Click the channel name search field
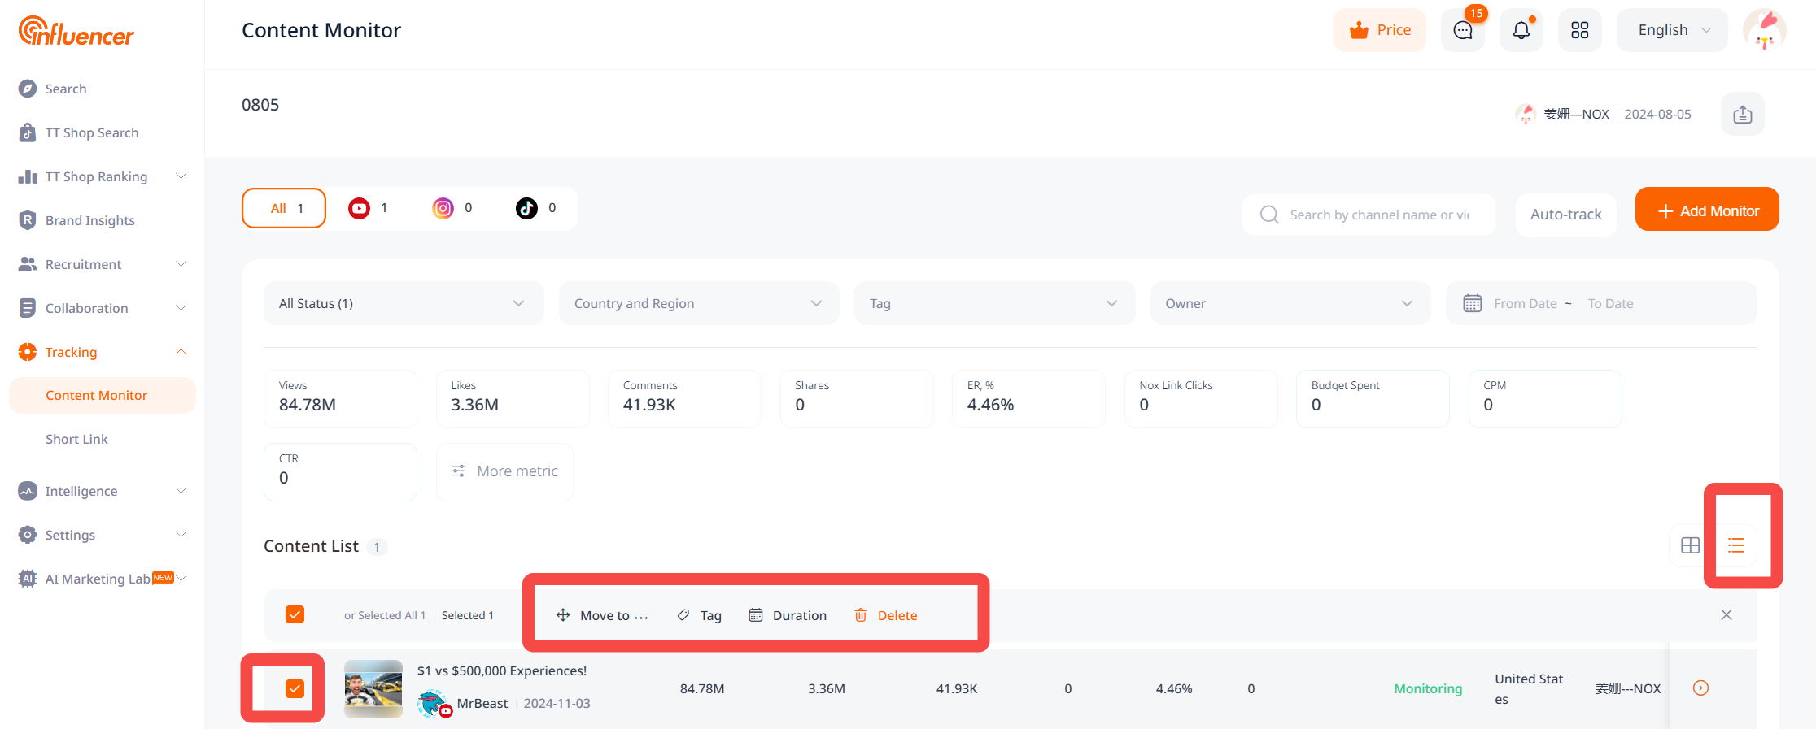 click(x=1378, y=215)
